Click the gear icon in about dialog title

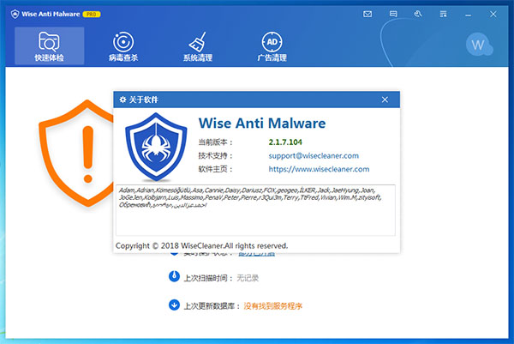[123, 100]
